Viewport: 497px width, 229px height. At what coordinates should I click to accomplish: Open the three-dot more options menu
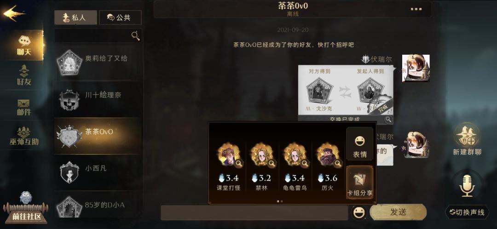click(416, 9)
